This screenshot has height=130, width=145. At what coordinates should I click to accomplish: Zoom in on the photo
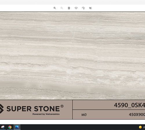pos(55,8)
